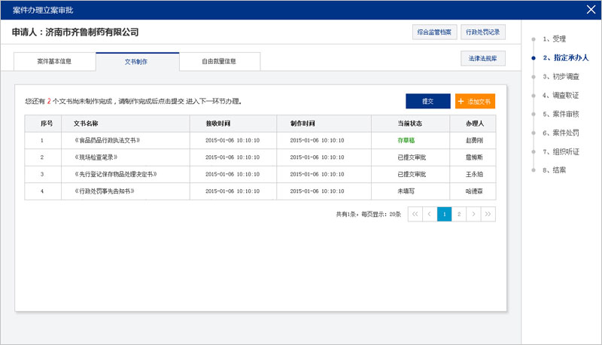602x345 pixels.
Task: Select page 2 in pagination
Action: (x=459, y=214)
